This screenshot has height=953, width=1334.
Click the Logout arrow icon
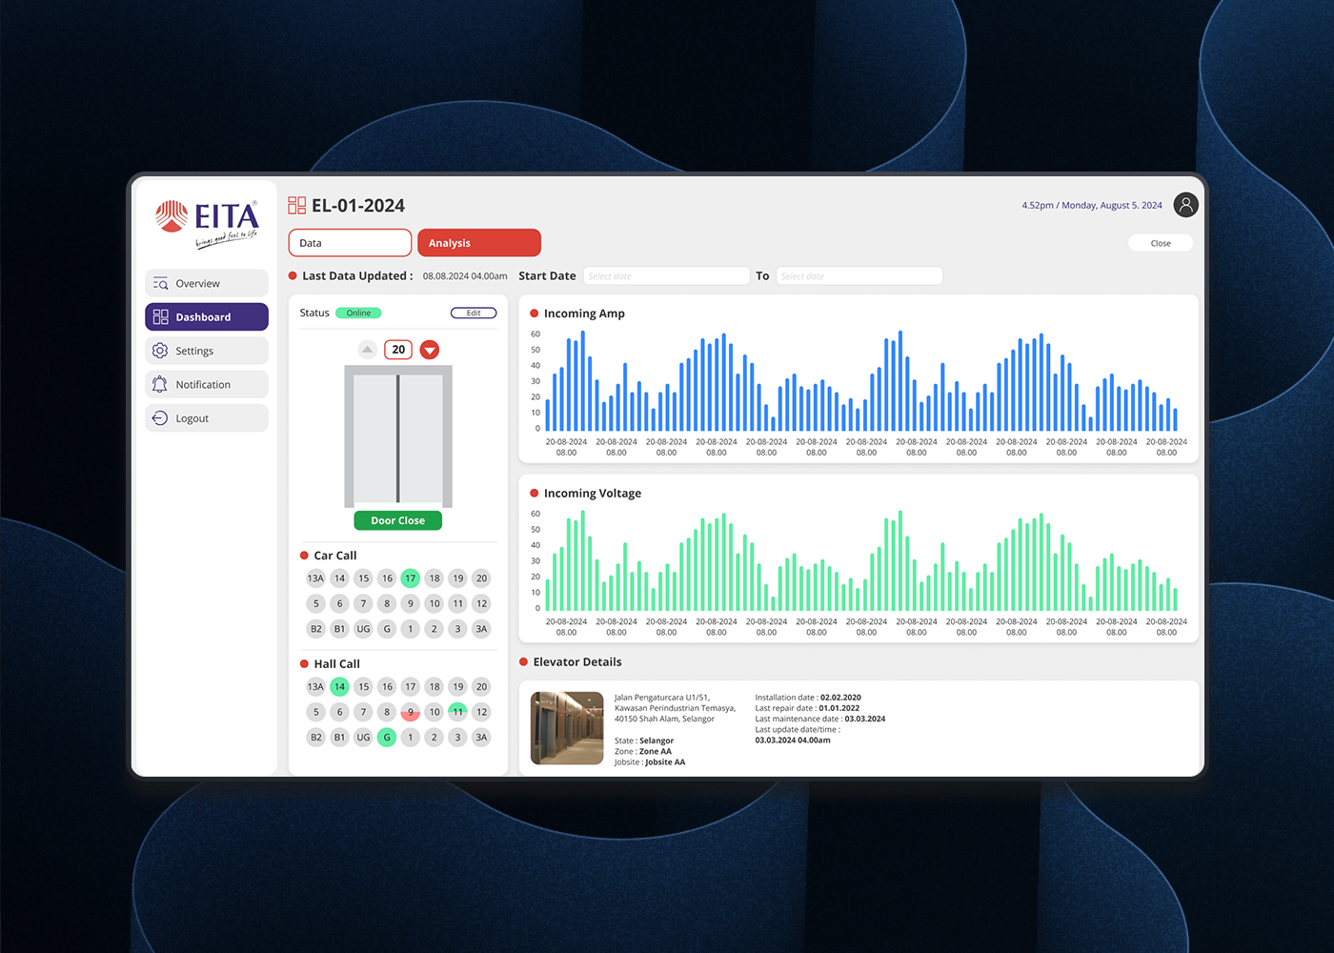click(160, 418)
